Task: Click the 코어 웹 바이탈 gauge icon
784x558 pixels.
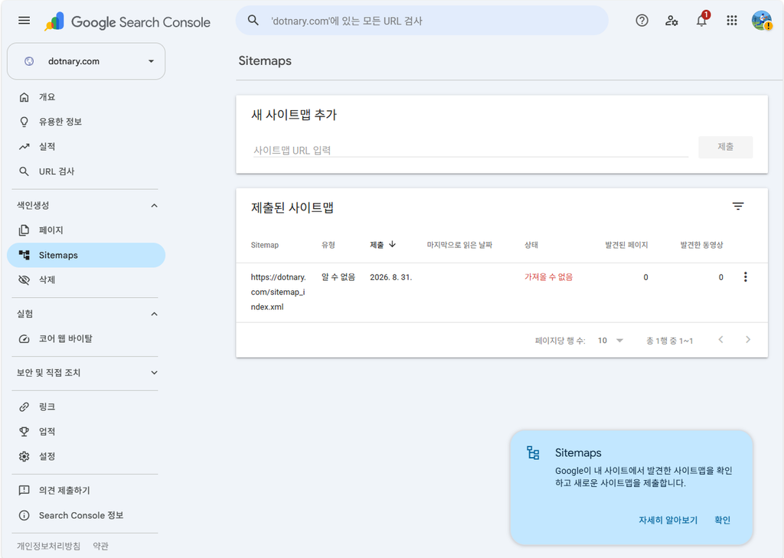Action: point(24,339)
